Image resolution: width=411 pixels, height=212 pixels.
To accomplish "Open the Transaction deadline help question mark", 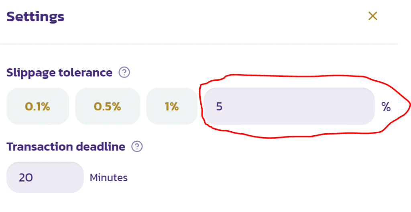I will [137, 147].
